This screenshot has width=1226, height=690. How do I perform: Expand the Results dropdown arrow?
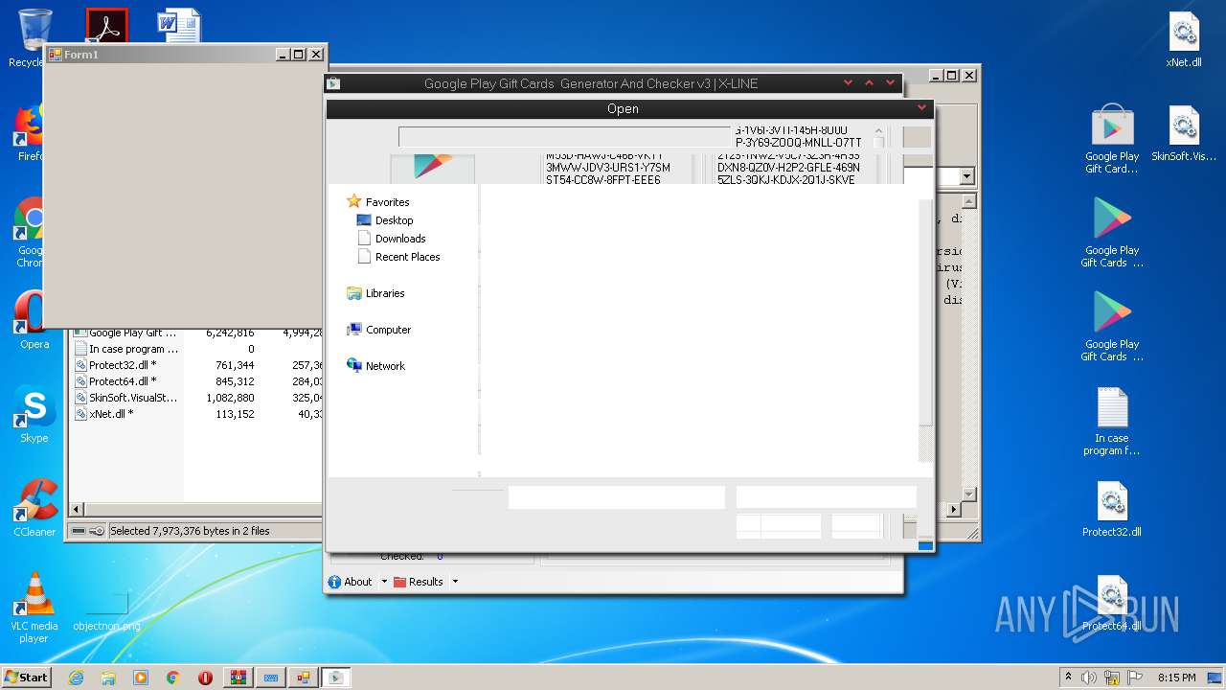[455, 582]
